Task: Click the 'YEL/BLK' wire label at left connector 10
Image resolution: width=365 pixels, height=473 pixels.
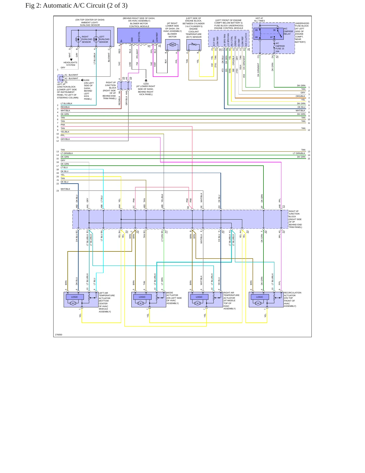Action: [65, 132]
